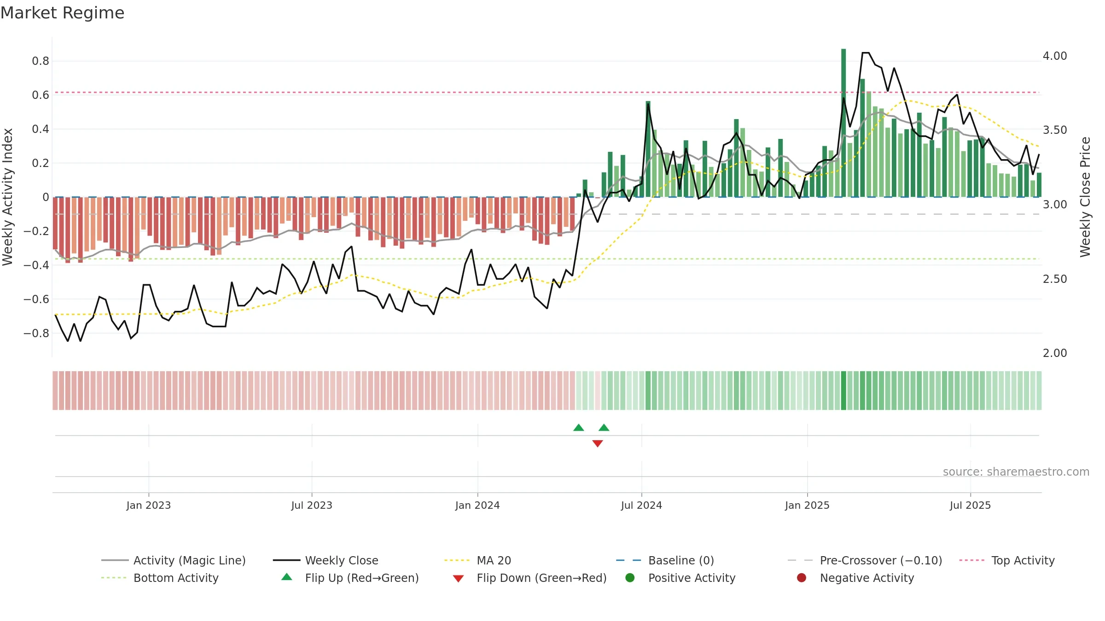1105x621 pixels.
Task: Select the red flip-down marker on the timeline
Action: coord(598,443)
